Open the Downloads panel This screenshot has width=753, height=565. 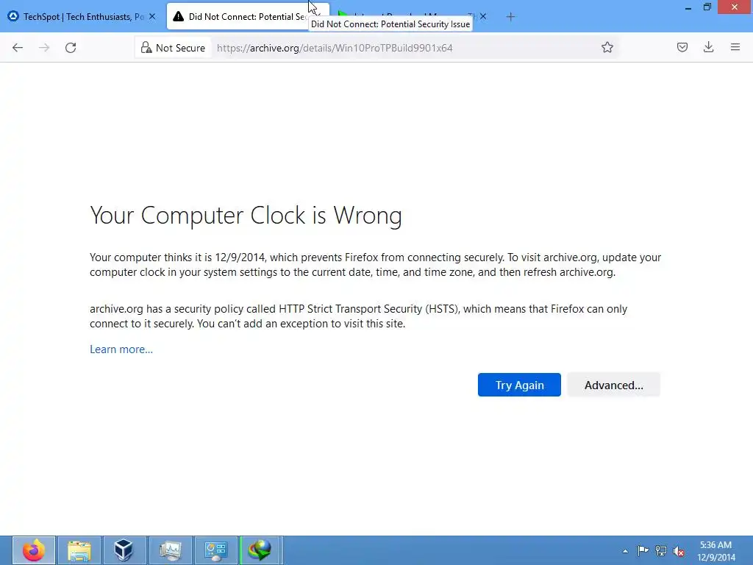click(708, 47)
